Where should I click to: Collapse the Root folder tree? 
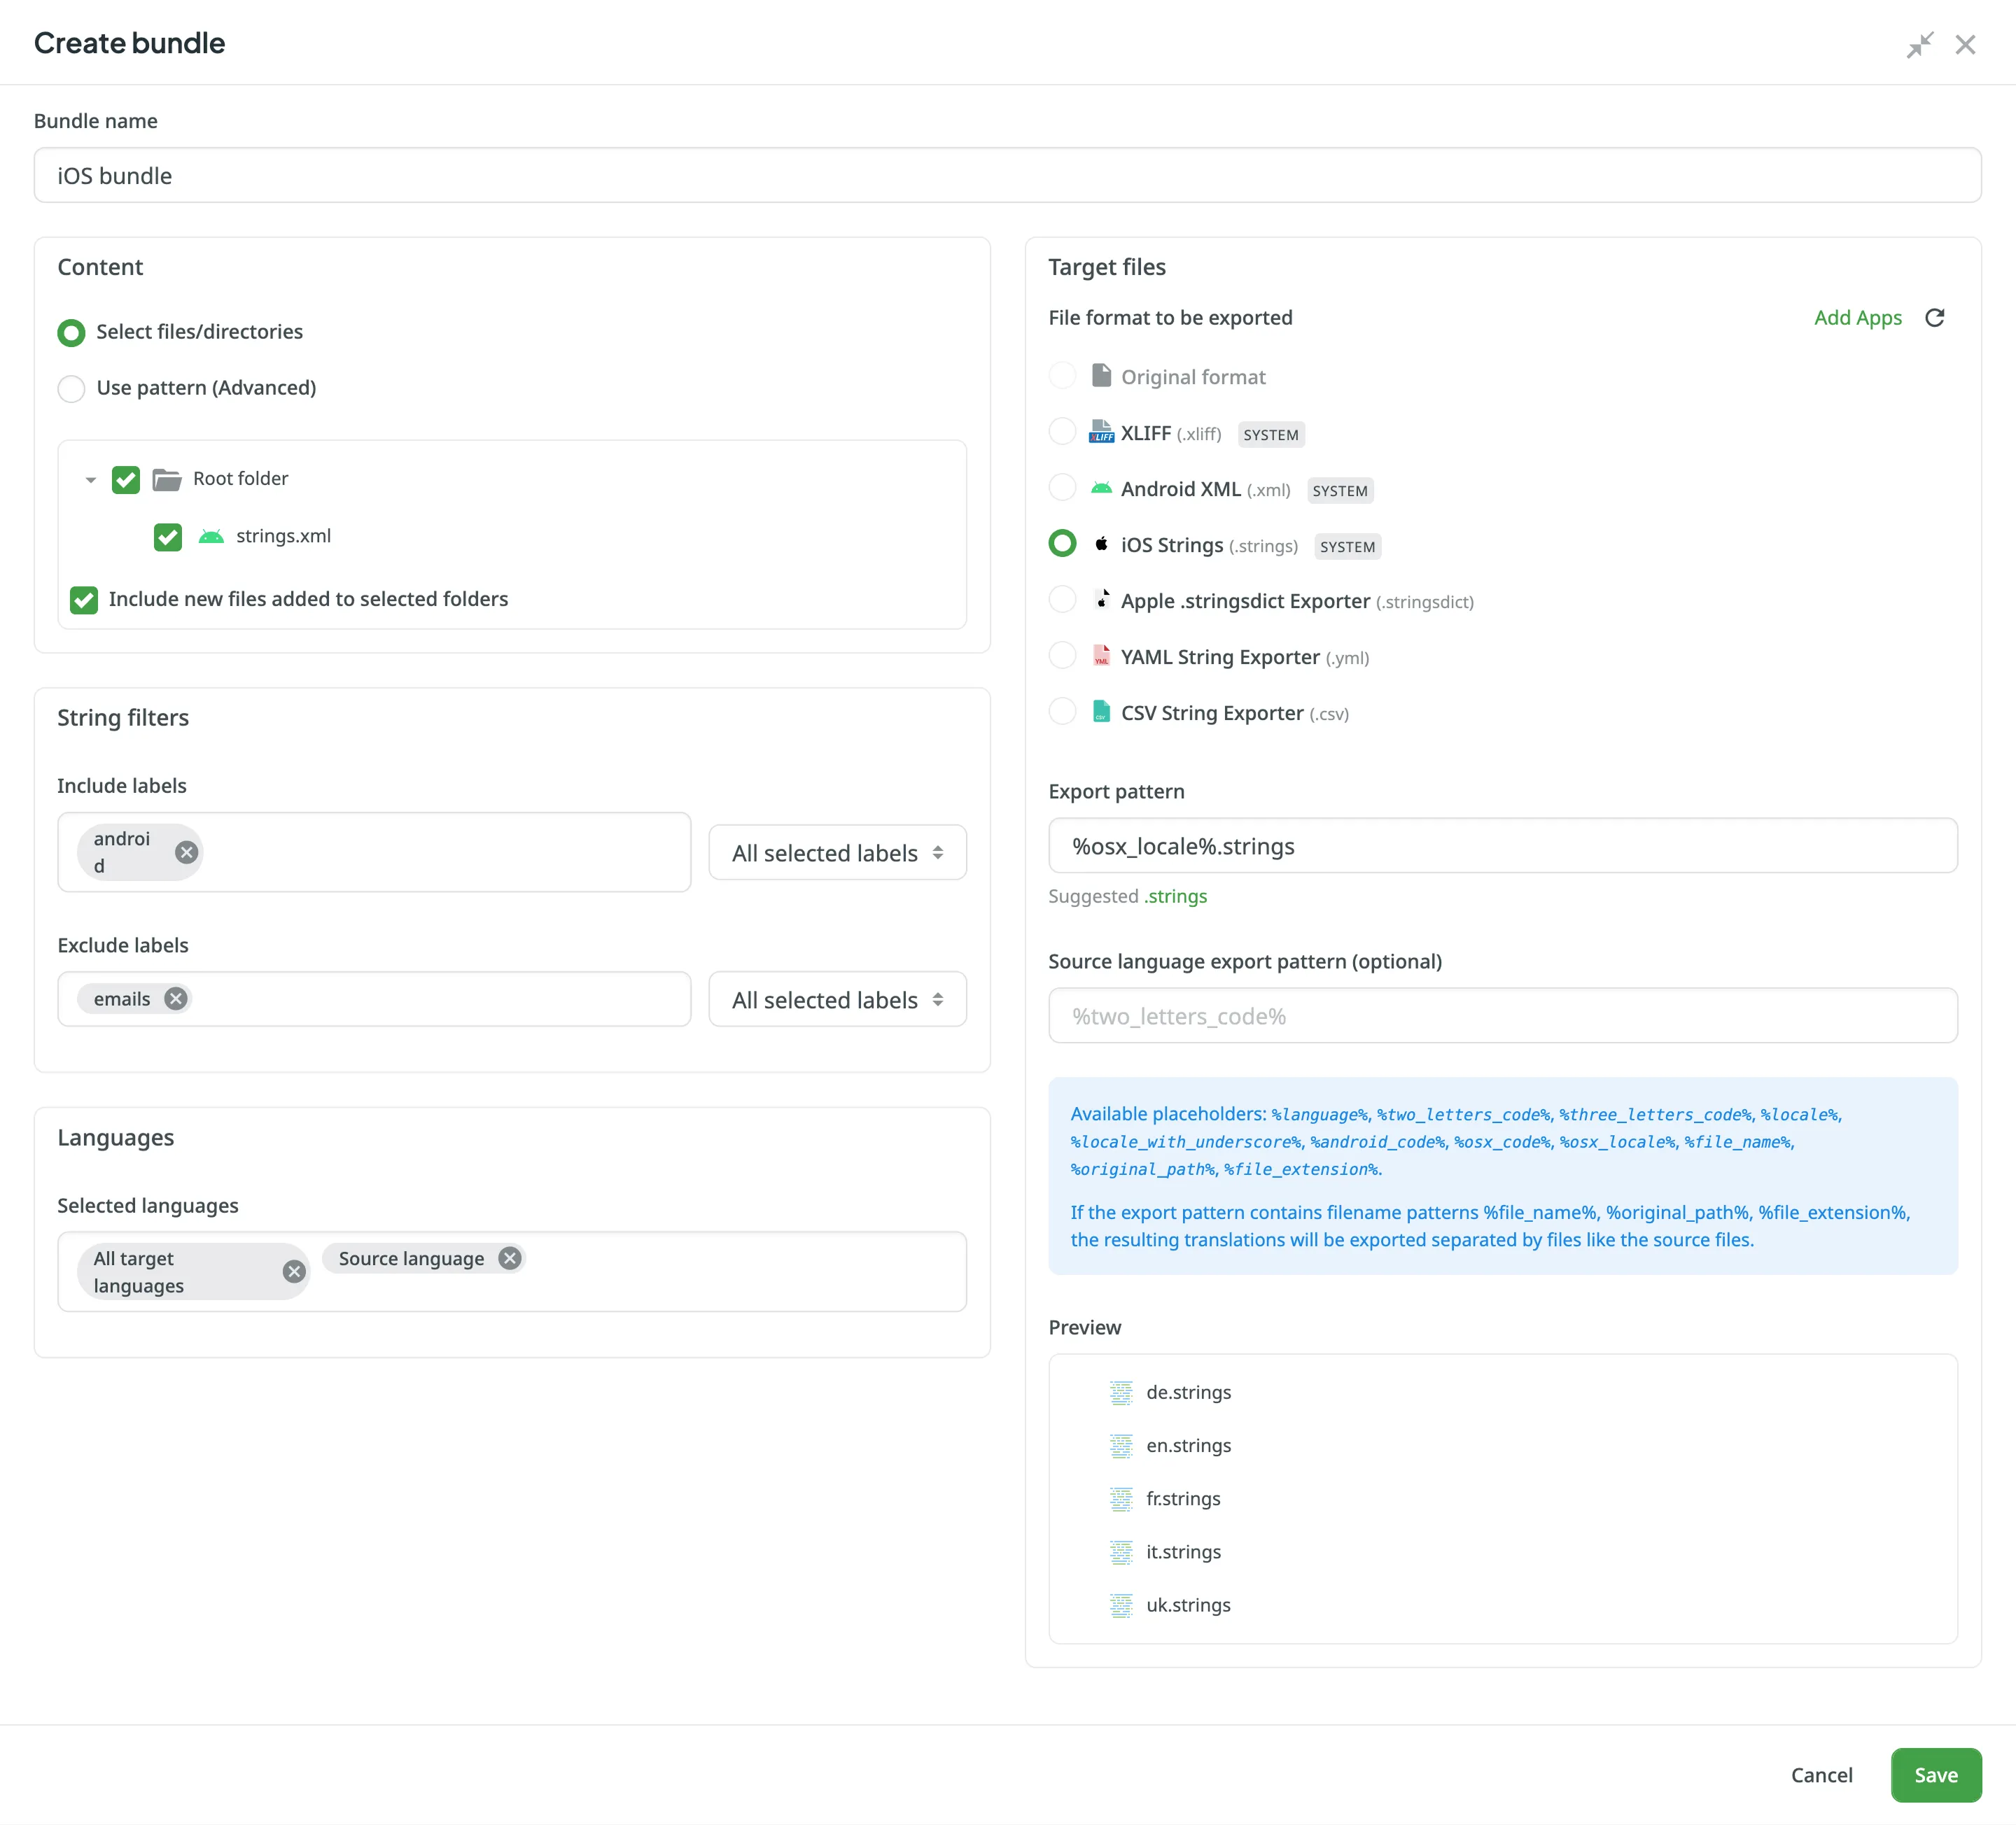point(91,480)
